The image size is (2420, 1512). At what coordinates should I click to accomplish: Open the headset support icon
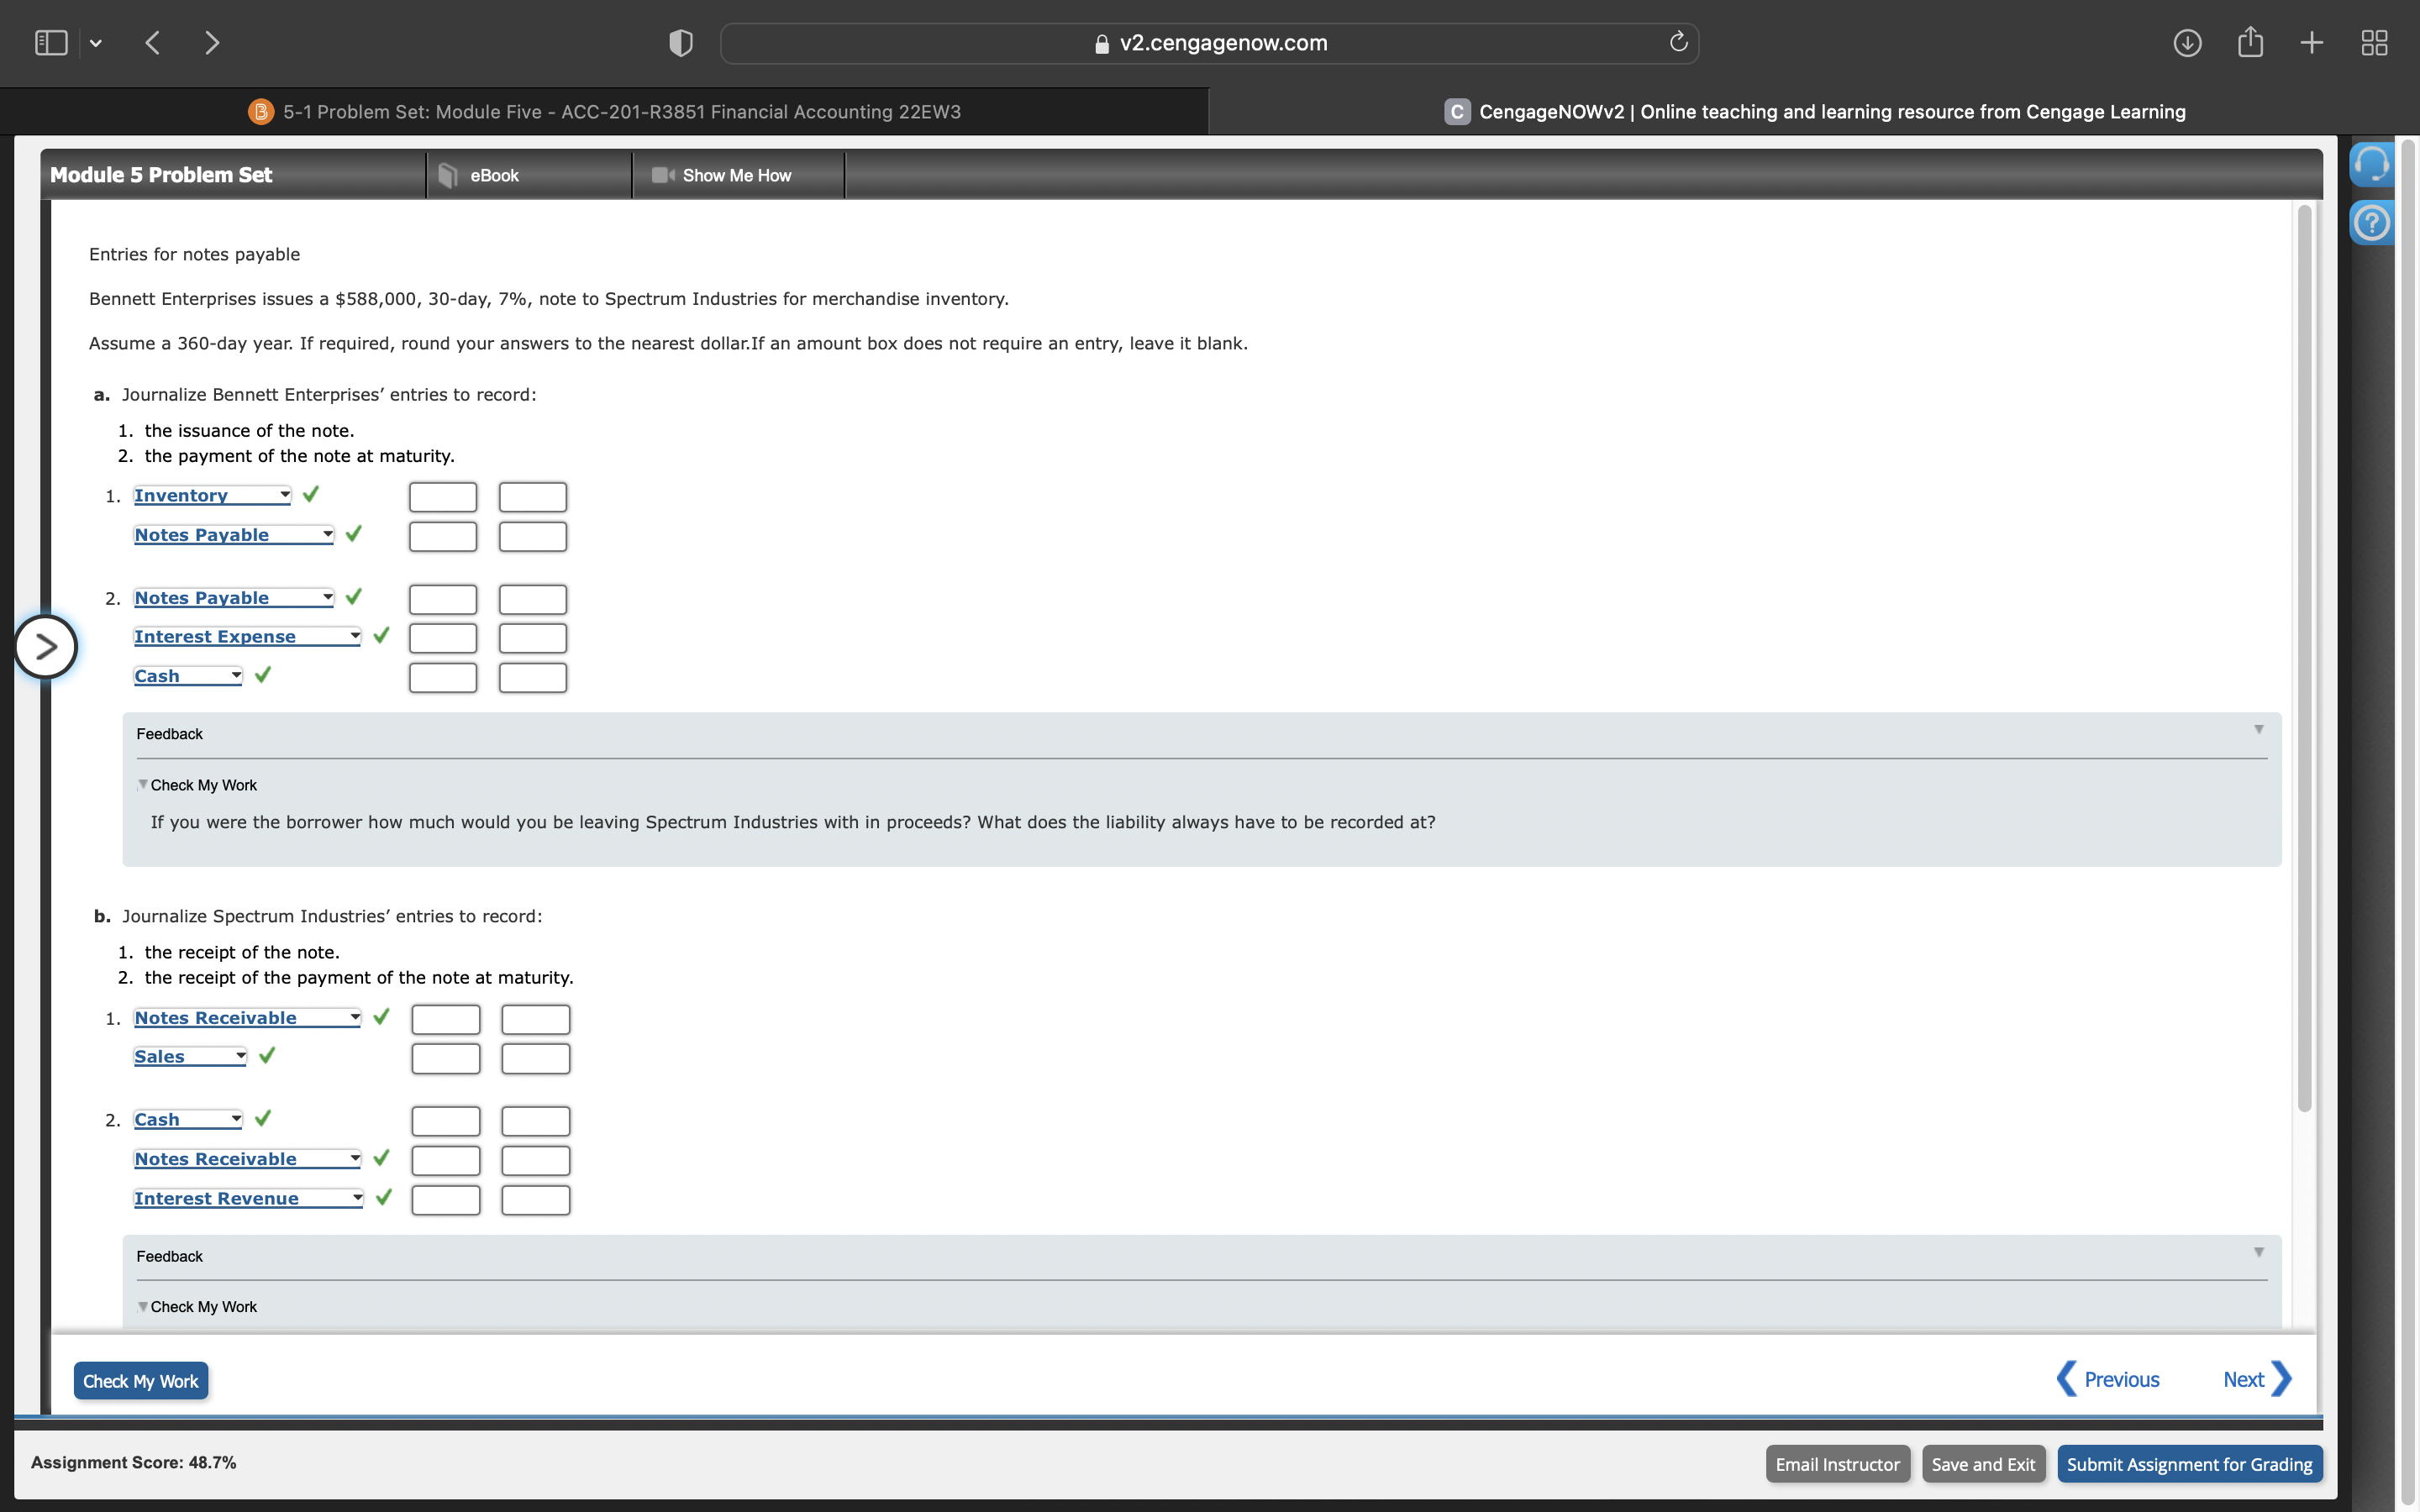2371,164
